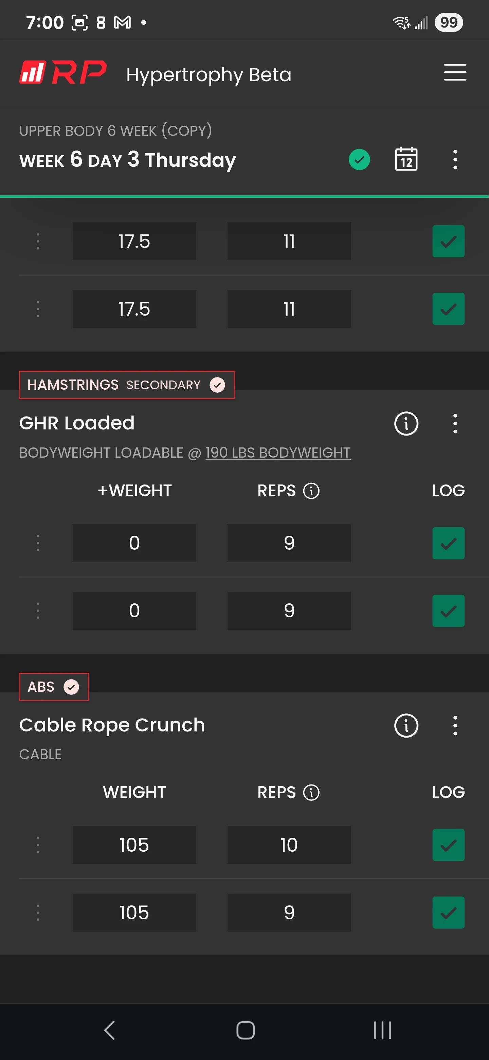Go back using Android back button

[109, 1030]
